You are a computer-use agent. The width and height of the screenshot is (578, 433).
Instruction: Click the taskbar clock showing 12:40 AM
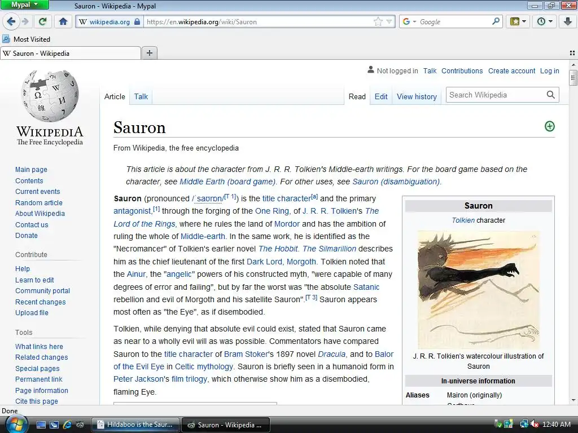(557, 425)
